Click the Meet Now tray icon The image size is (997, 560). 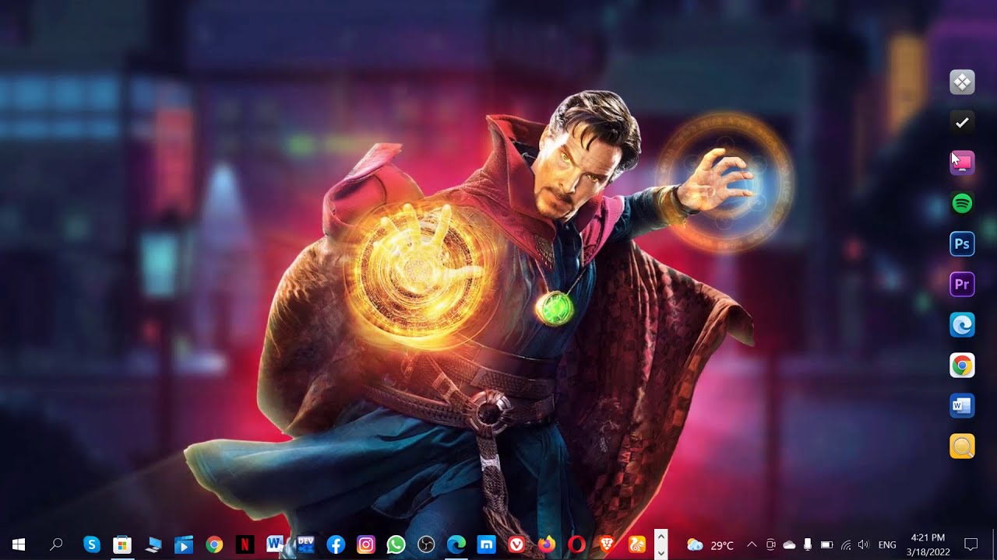point(770,544)
